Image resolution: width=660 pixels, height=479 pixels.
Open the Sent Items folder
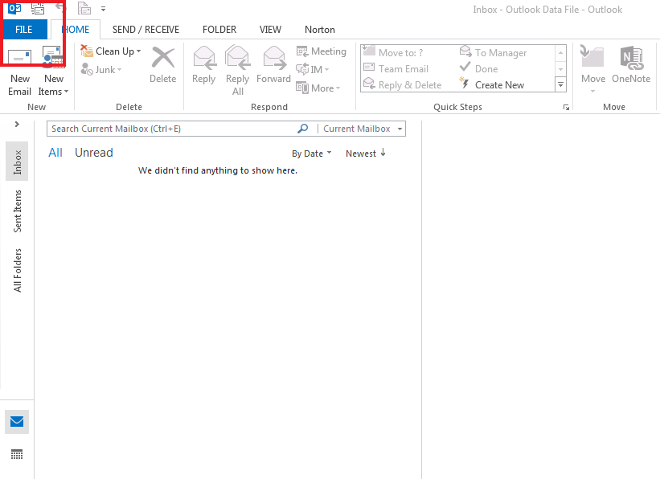pos(17,211)
